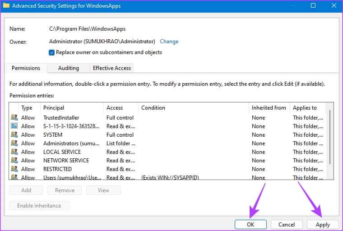Click Full control access for SYSTEM
The width and height of the screenshot is (343, 231).
pyautogui.click(x=120, y=135)
